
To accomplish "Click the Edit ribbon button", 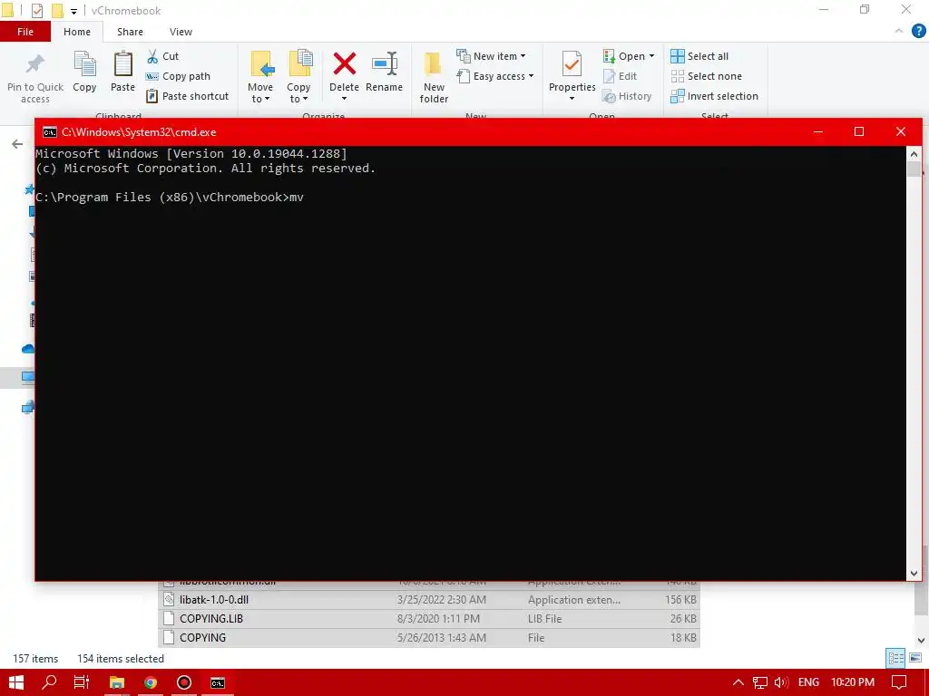I will (620, 76).
